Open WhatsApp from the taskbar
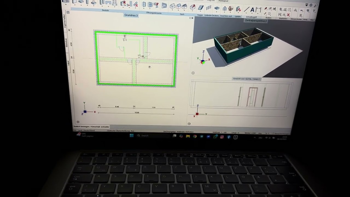 click(215, 137)
